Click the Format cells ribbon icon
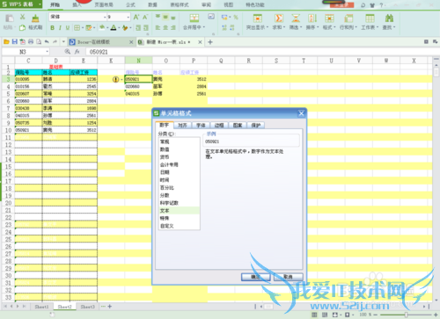The height and width of the screenshot is (319, 440). (329, 18)
